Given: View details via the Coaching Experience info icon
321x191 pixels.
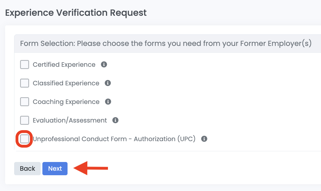Looking at the screenshot, I should tap(108, 102).
